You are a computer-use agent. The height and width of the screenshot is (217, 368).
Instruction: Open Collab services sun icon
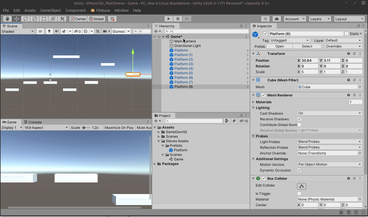click(x=265, y=19)
